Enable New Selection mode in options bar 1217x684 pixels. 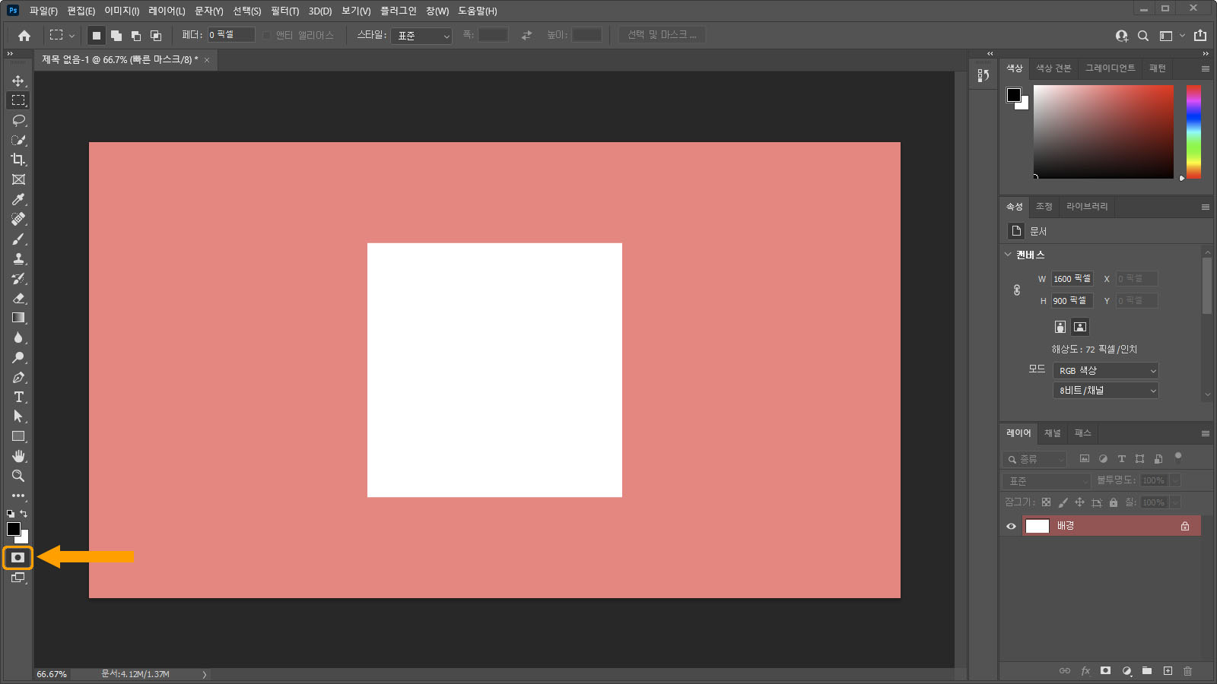click(x=96, y=35)
